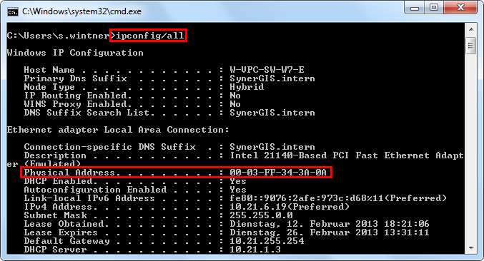Click the prompt C:\Users\s.wintner

coord(58,36)
